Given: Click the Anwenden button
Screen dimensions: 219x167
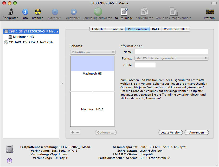Looking at the screenshot, I should [x=197, y=132].
